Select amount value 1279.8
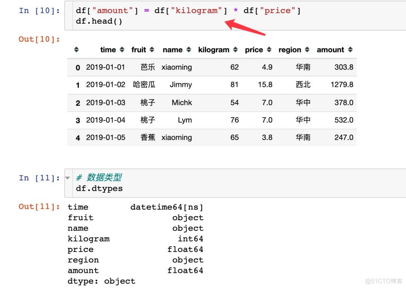This screenshot has width=406, height=288. point(342,85)
